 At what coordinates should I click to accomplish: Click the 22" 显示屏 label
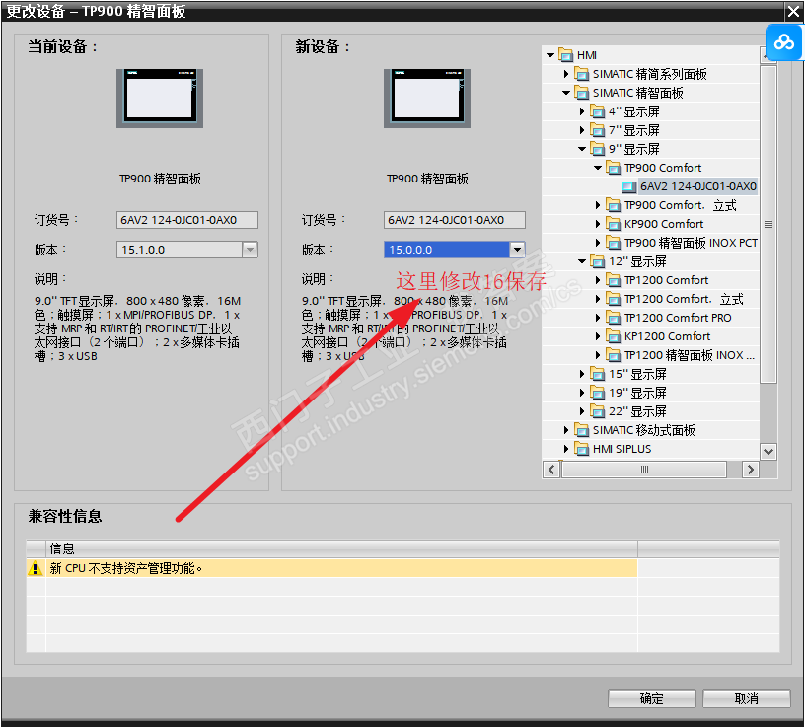(637, 411)
